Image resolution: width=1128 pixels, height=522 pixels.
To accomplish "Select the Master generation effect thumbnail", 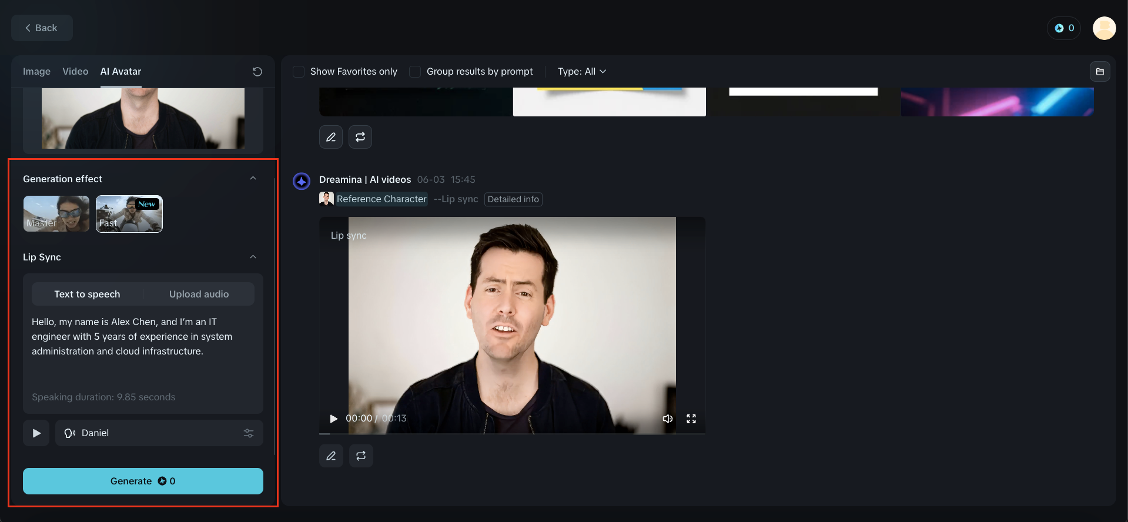I will point(56,214).
